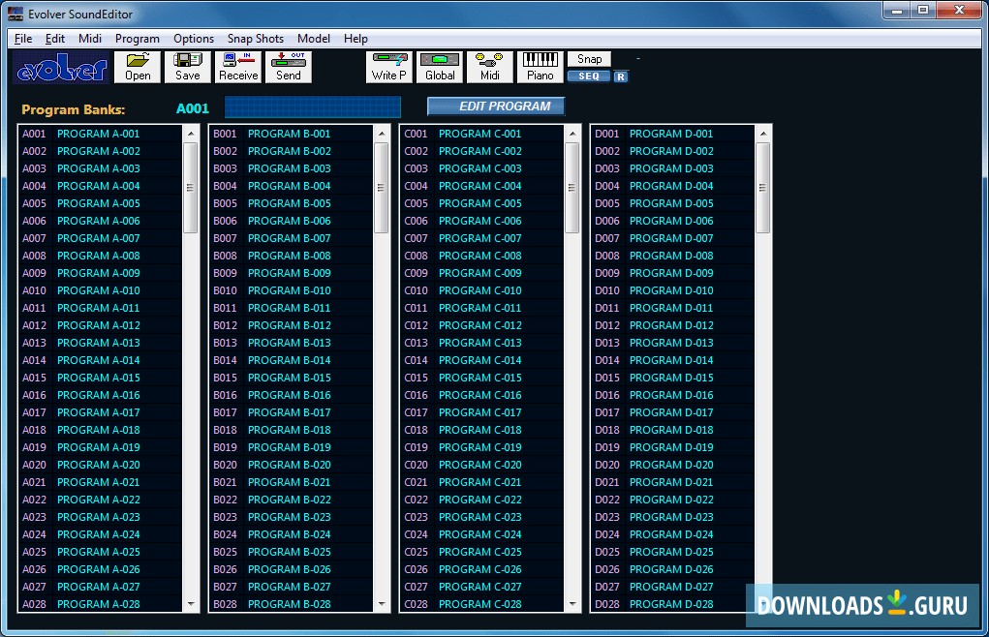Click the Write P toolbar icon
The width and height of the screenshot is (989, 637).
[x=388, y=66]
